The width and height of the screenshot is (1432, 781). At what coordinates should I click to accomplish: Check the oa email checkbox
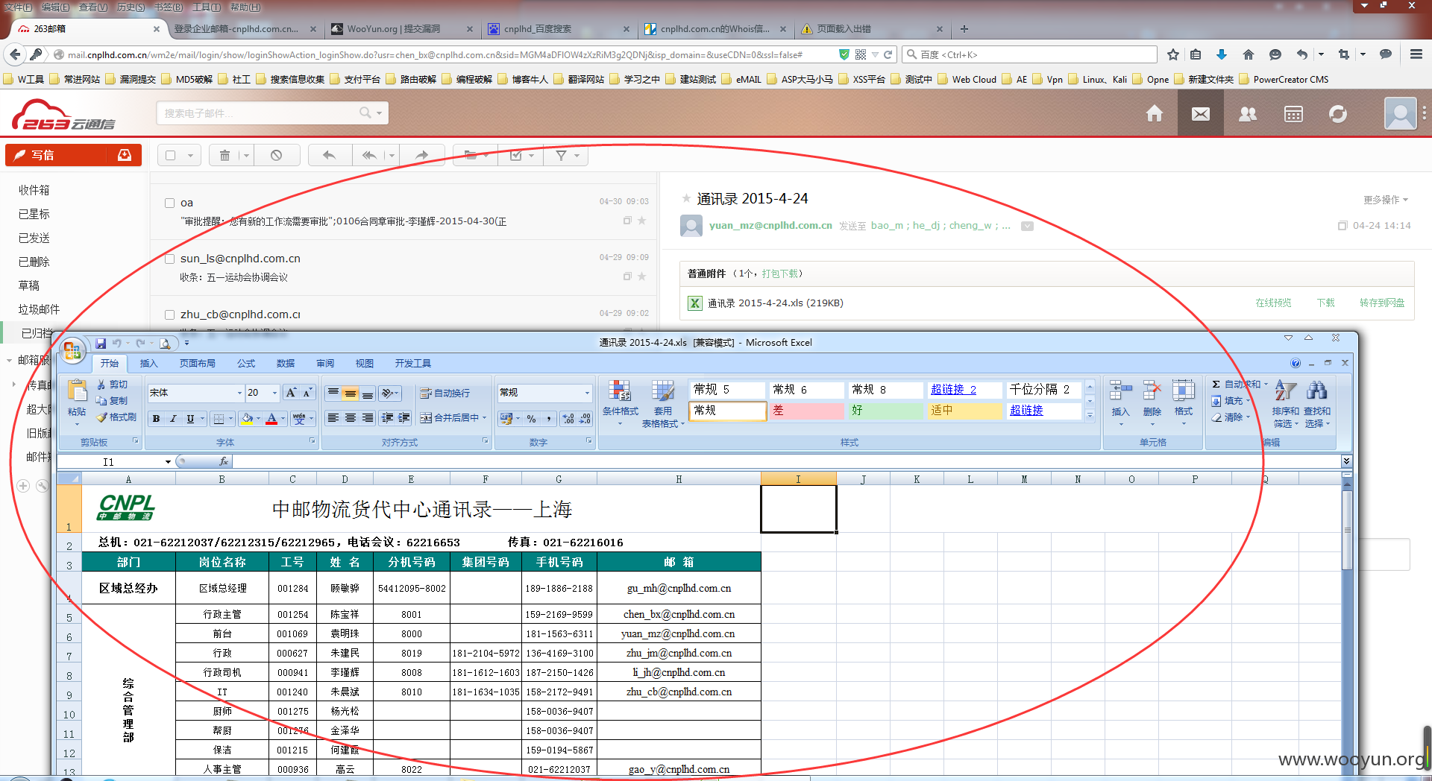click(169, 203)
